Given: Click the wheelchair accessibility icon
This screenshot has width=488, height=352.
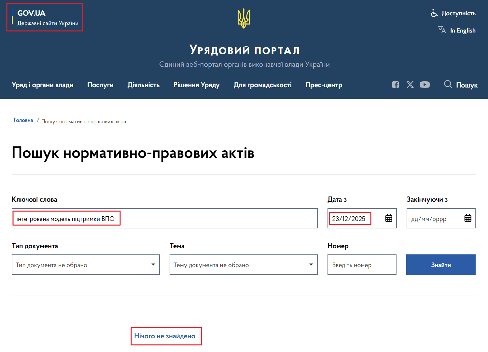Looking at the screenshot, I should (x=434, y=13).
